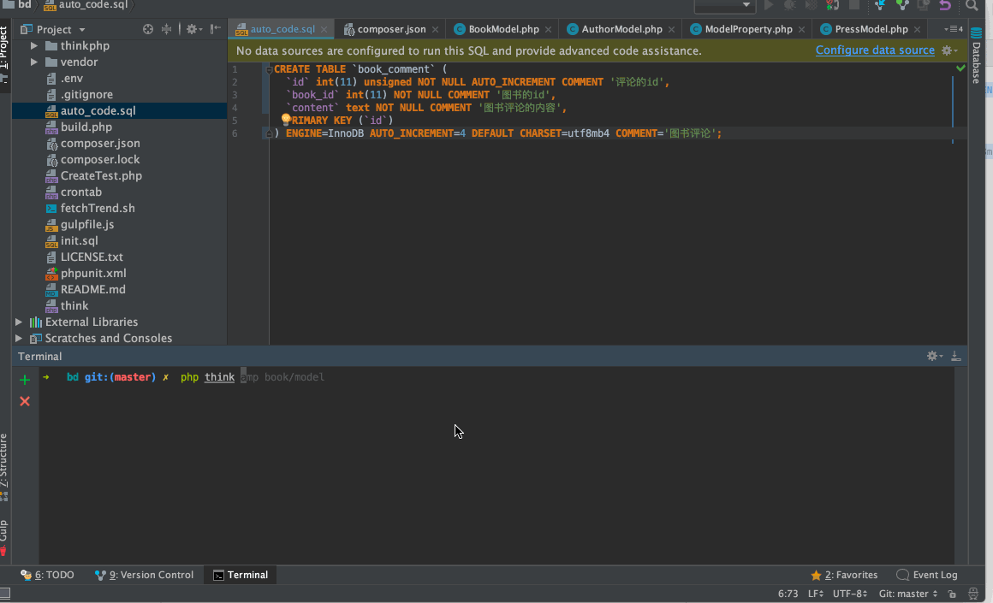Open the run configuration dropdown

pyautogui.click(x=725, y=6)
